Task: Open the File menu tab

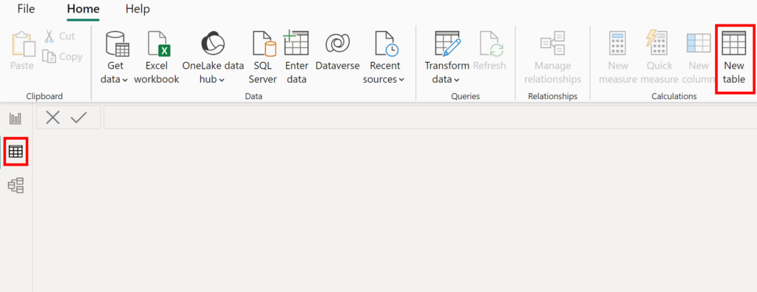Action: (x=26, y=9)
